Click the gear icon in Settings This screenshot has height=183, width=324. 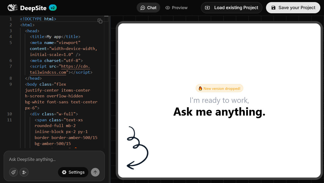pyautogui.click(x=64, y=172)
